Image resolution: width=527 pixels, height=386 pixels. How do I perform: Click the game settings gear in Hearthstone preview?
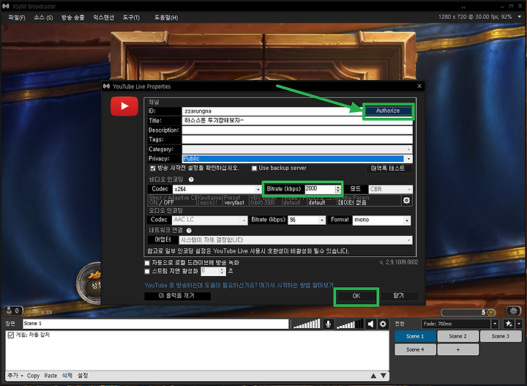513,311
